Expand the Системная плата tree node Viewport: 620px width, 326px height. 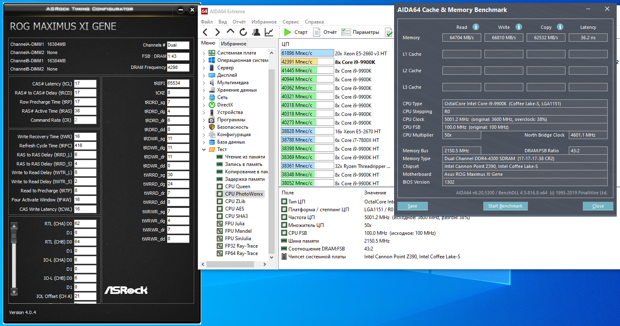coord(204,53)
